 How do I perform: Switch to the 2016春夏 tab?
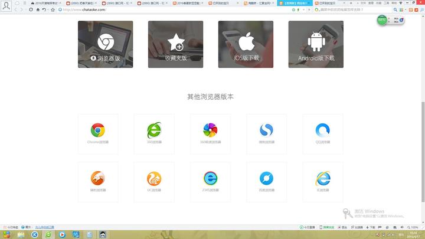pyautogui.click(x=188, y=4)
